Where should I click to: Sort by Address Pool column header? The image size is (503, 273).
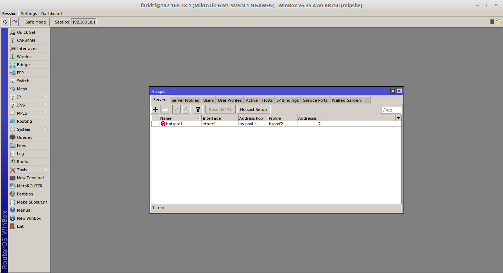tap(253, 118)
